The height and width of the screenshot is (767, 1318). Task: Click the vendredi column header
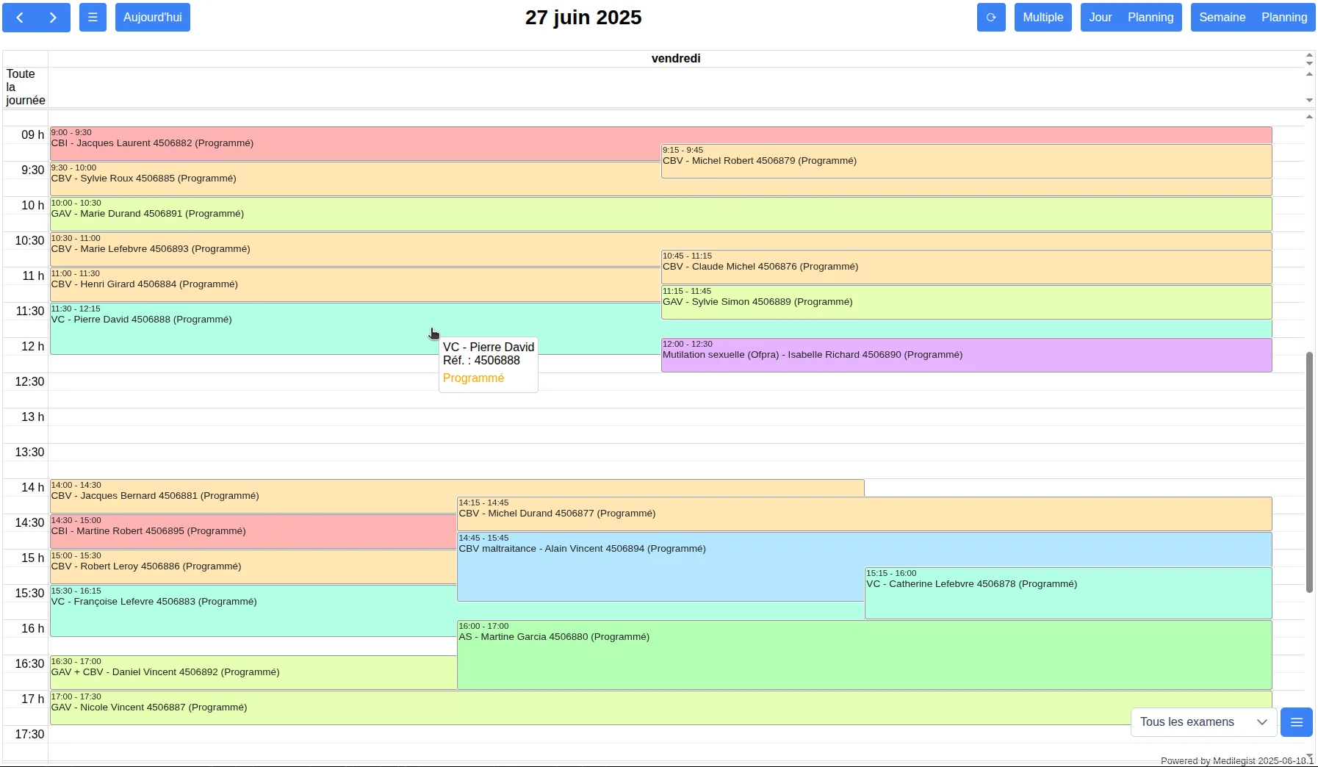pyautogui.click(x=676, y=58)
